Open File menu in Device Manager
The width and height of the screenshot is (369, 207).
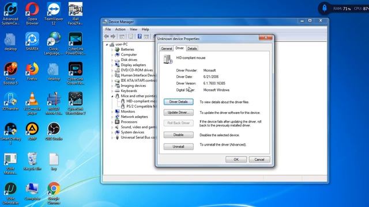click(108, 29)
